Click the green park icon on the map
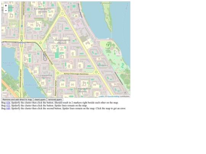The image size is (206, 154). (108, 45)
